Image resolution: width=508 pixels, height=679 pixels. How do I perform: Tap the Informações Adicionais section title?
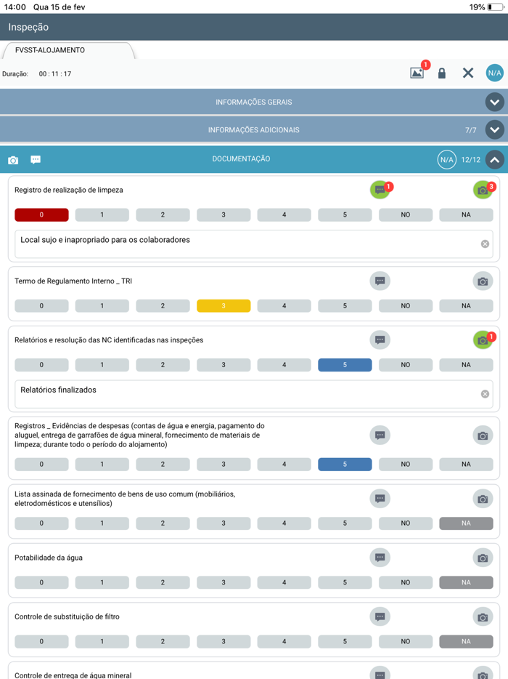pos(254,130)
